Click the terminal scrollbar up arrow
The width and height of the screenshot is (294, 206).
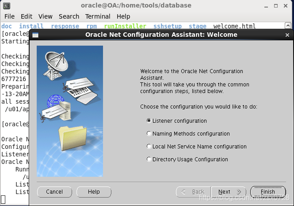pyautogui.click(x=288, y=25)
